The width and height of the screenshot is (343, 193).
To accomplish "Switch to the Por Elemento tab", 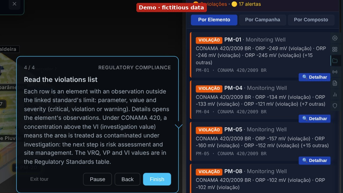I will pyautogui.click(x=214, y=20).
